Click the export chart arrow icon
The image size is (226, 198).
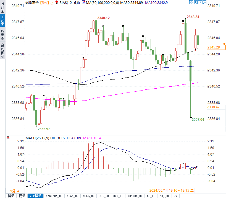click(x=204, y=2)
